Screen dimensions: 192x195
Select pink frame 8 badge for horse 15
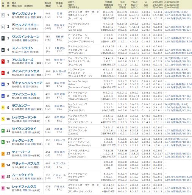click(x=3, y=176)
